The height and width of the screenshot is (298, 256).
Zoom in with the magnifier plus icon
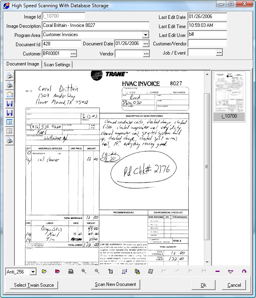[x=84, y=271]
